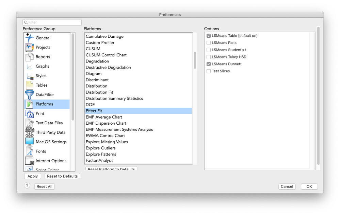This screenshot has width=340, height=215.
Task: Click the Platforms group icon
Action: (29, 104)
